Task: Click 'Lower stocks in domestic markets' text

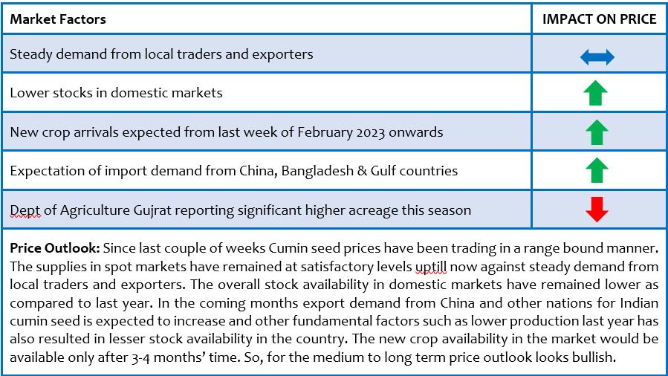Action: point(116,93)
